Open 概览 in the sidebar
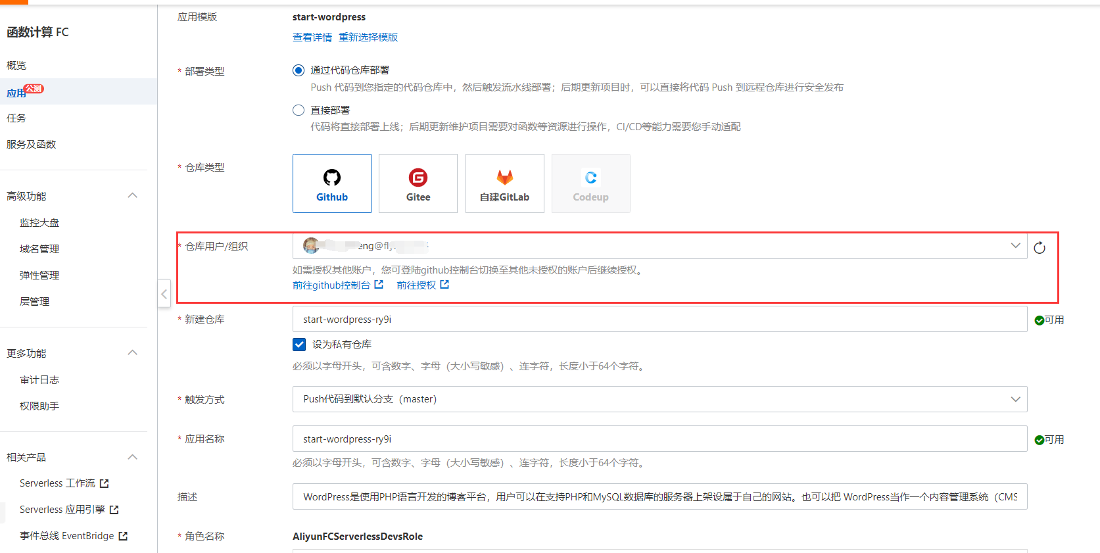The width and height of the screenshot is (1100, 553). (16, 66)
